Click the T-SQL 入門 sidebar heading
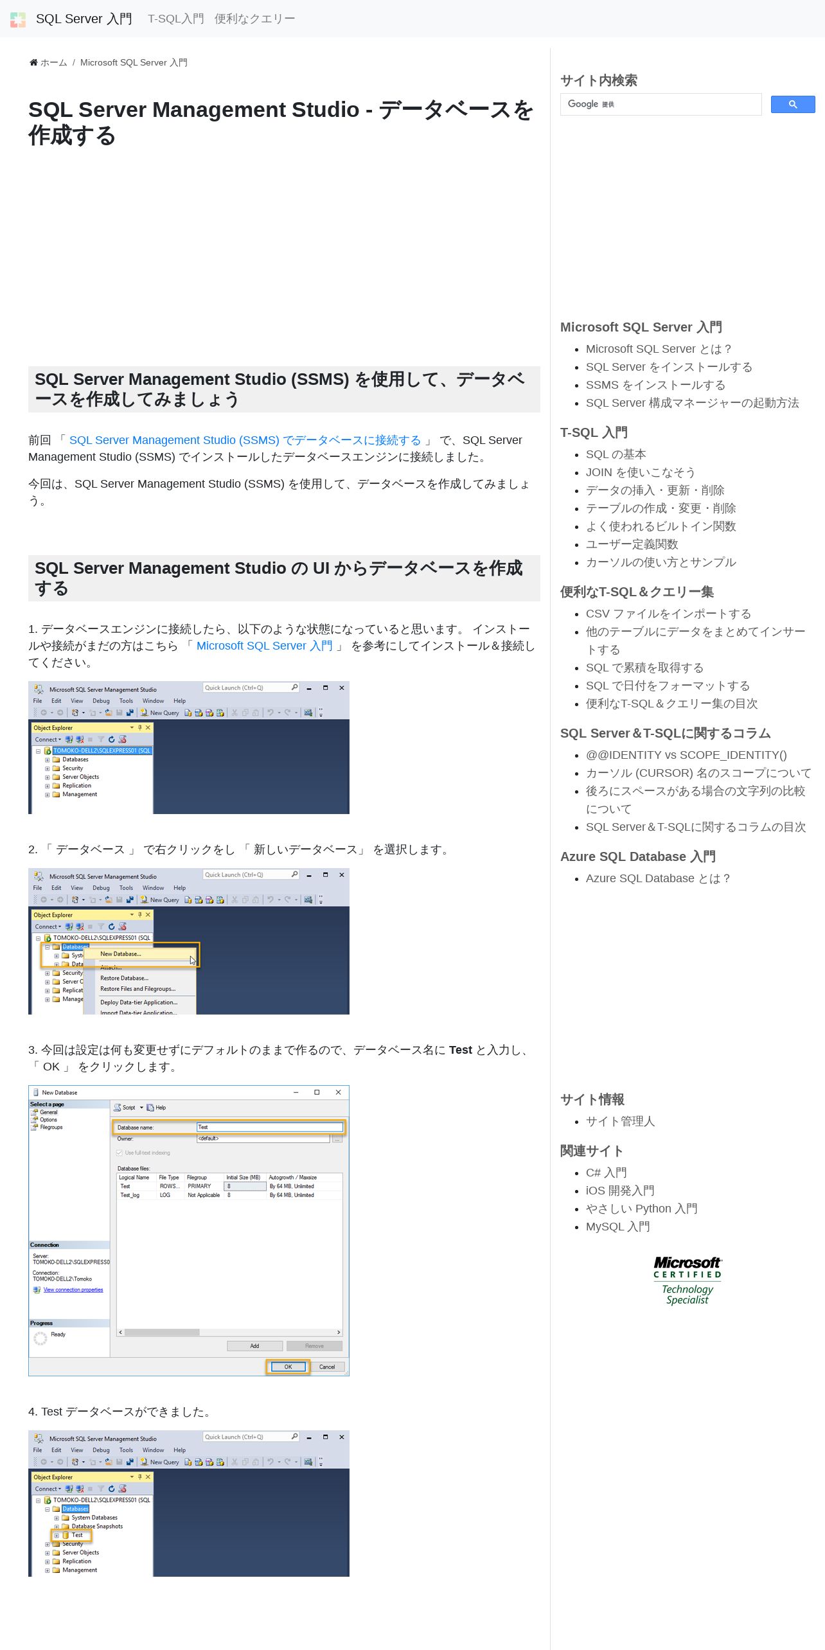 594,432
